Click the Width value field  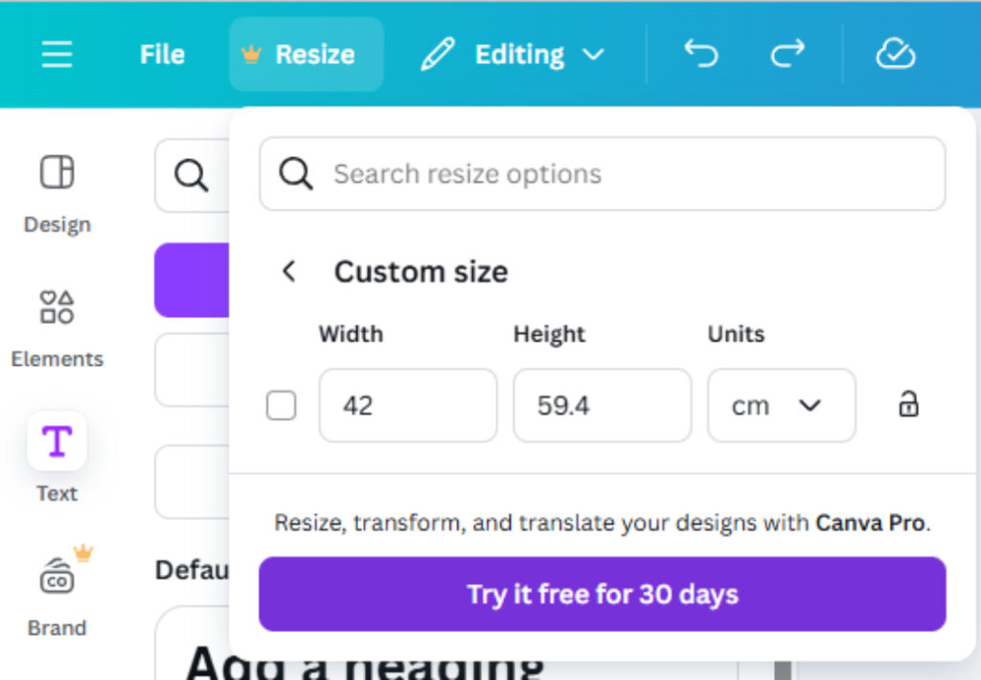tap(408, 405)
